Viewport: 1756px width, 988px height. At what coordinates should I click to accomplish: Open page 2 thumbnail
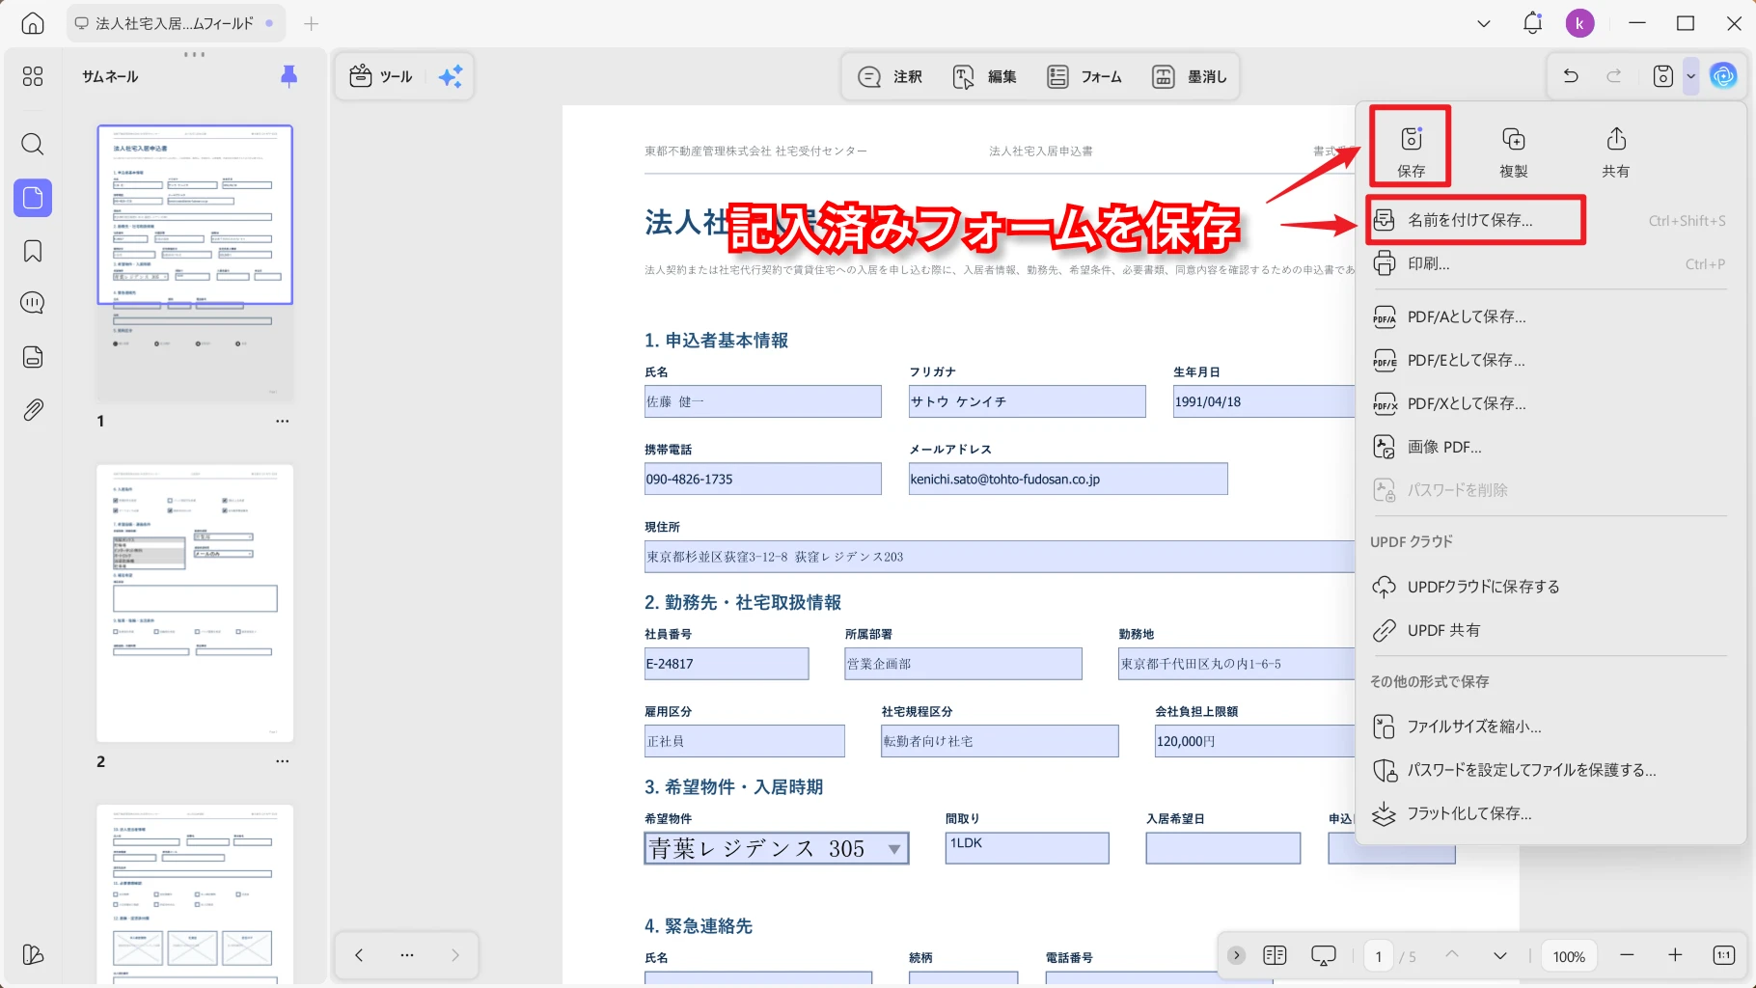pyautogui.click(x=195, y=603)
